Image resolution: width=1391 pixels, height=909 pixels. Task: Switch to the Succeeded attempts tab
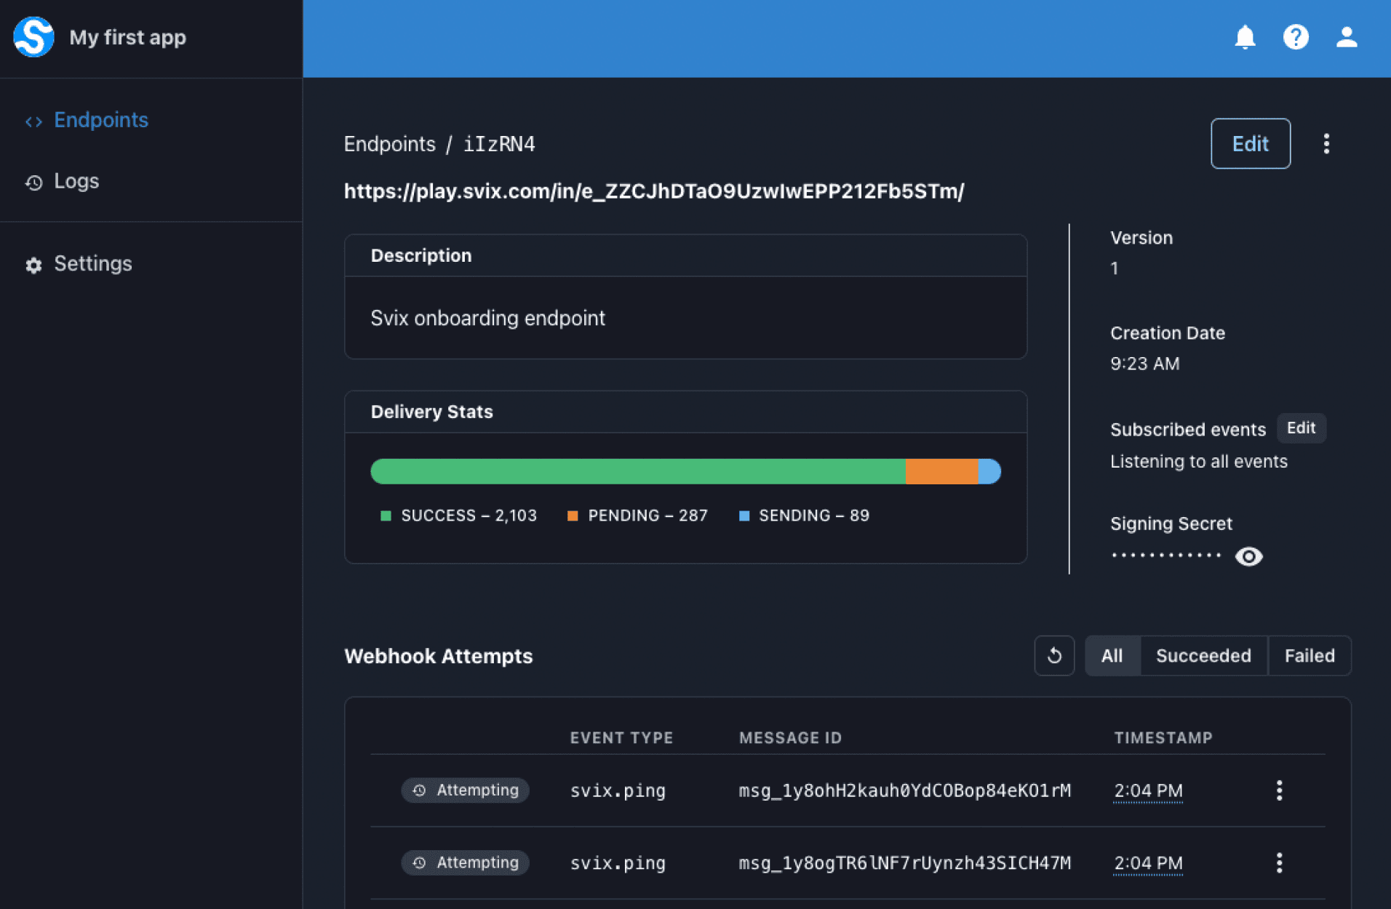click(x=1203, y=655)
